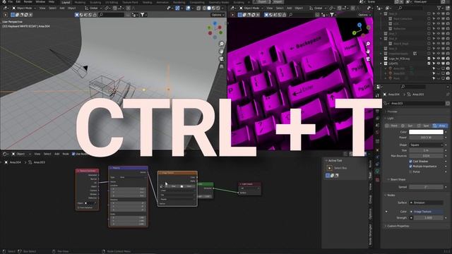The image size is (452, 254).
Task: Click the light Power value field
Action: [426, 138]
